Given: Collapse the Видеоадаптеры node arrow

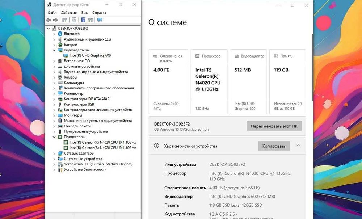Looking at the screenshot, I should coord(54,50).
